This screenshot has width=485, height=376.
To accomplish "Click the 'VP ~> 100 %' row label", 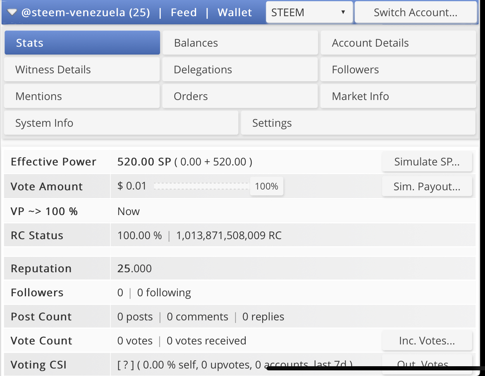I will click(44, 211).
